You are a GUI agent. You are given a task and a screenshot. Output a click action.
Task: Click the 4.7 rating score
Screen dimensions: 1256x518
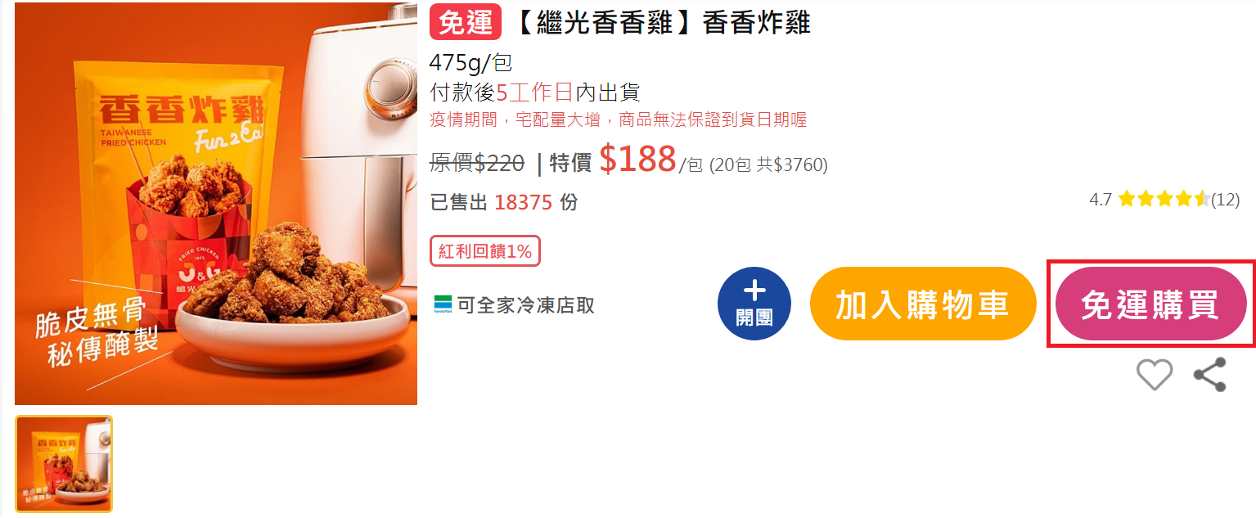[x=1101, y=199]
